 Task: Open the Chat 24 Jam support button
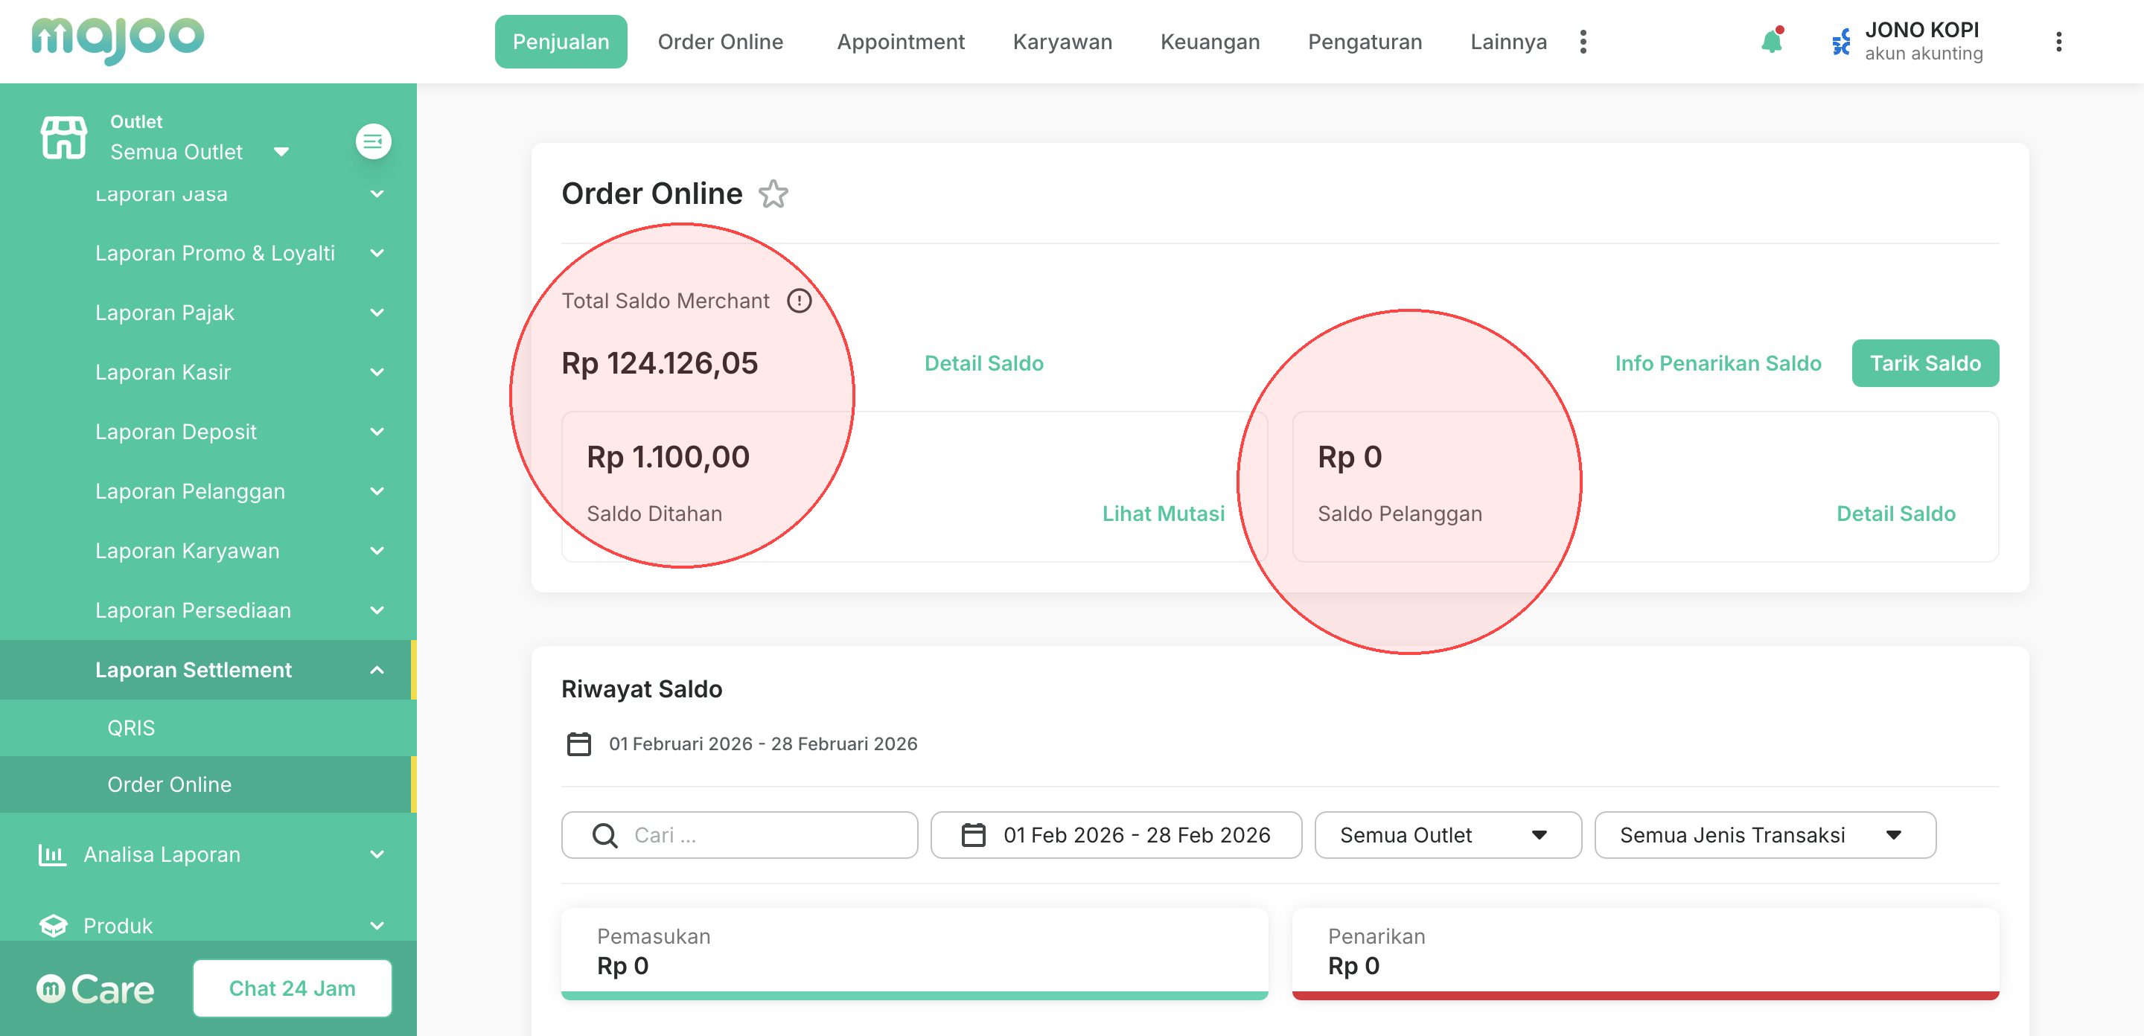292,988
